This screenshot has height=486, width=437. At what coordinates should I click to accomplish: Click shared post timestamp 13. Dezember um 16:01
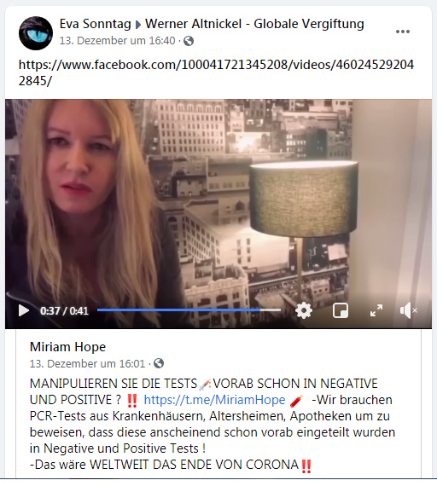(x=87, y=363)
